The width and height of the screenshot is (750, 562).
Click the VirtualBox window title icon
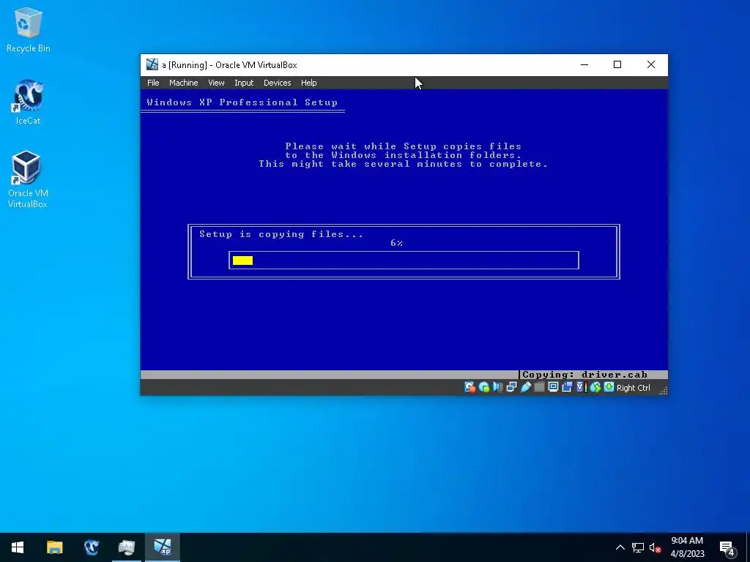tap(152, 64)
